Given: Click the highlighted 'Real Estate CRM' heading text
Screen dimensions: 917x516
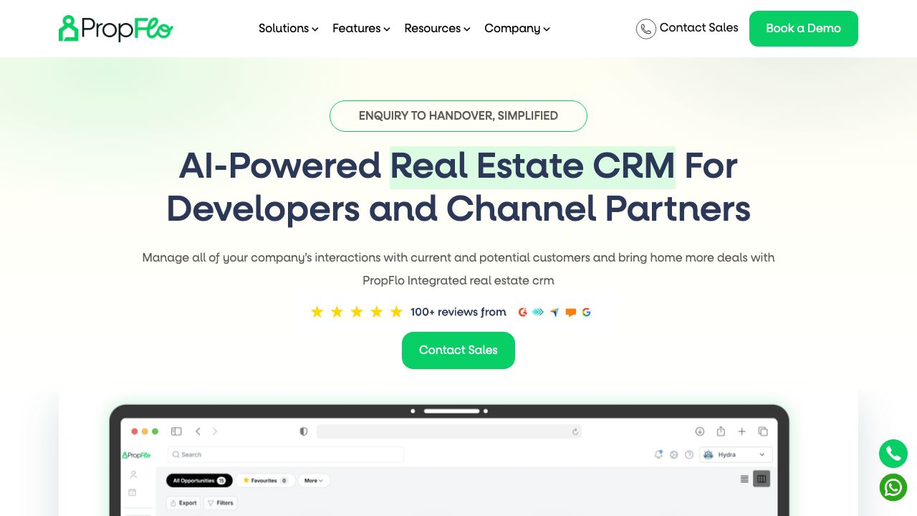Looking at the screenshot, I should [x=532, y=166].
